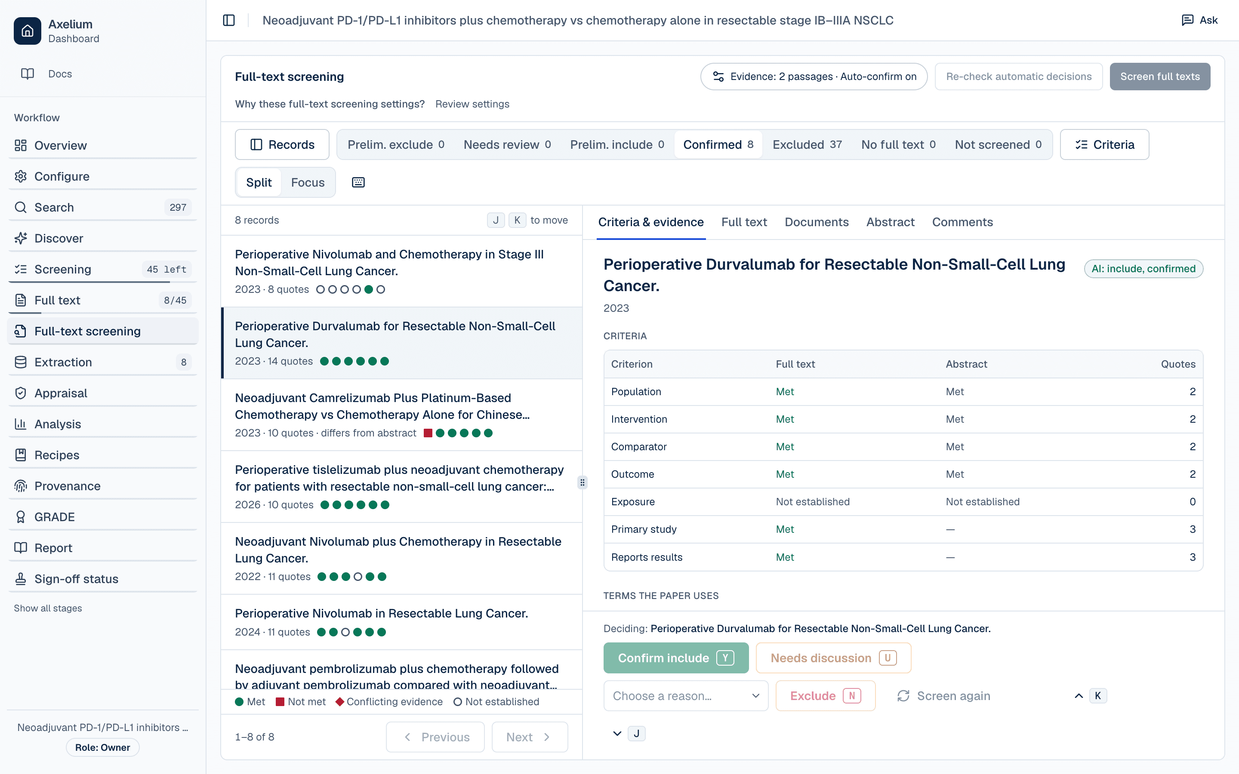Click the Next page button
The height and width of the screenshot is (774, 1239).
click(x=530, y=737)
